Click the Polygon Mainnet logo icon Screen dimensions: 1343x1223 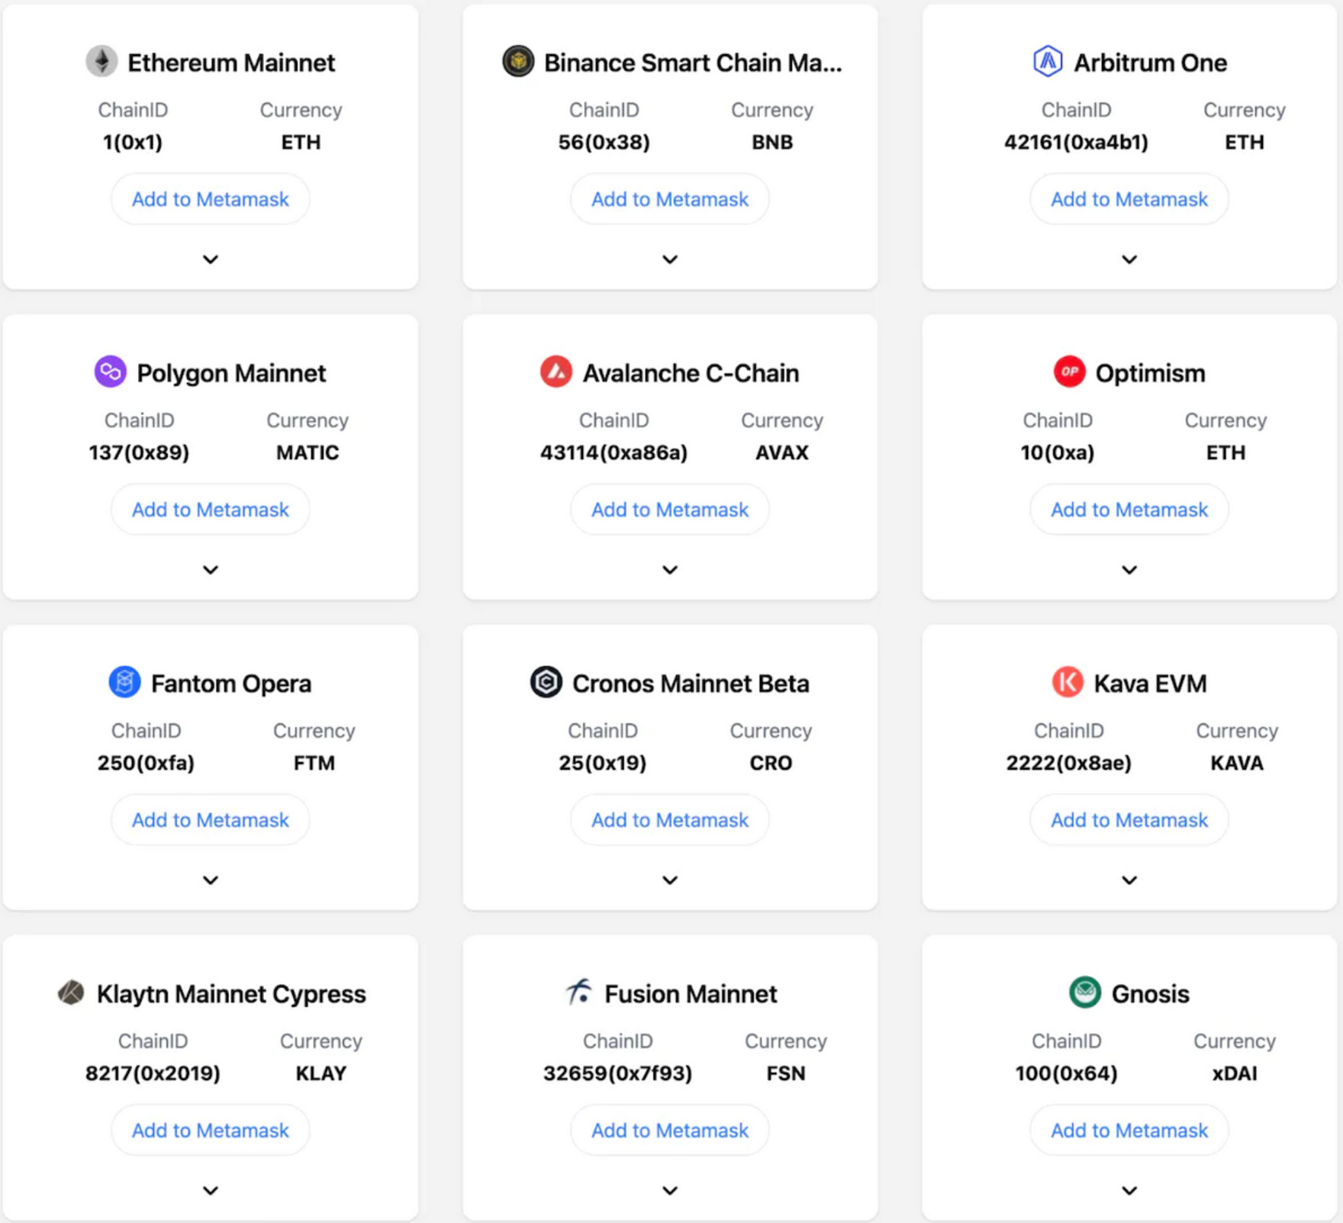pyautogui.click(x=111, y=372)
